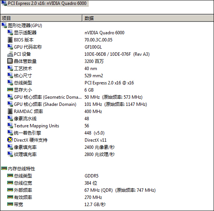Select the DirectX 硬件支持 row label
This screenshot has height=211, width=214.
pyautogui.click(x=31, y=140)
